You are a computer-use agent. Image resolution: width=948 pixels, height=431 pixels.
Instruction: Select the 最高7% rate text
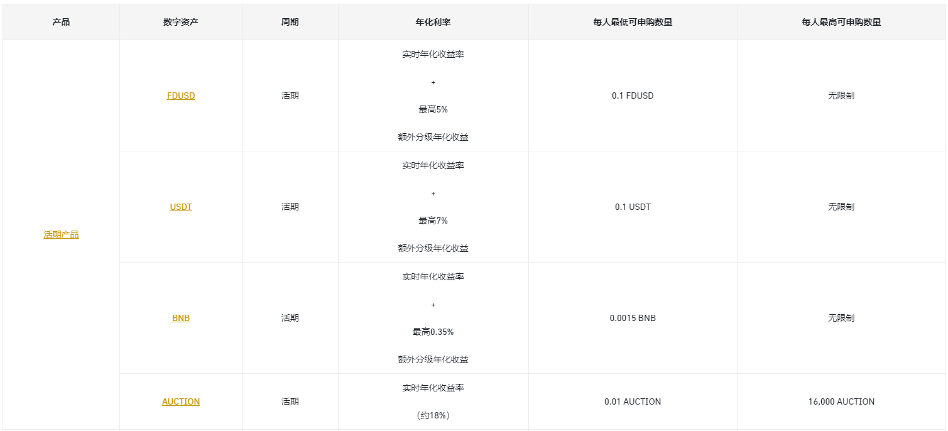[x=433, y=221]
